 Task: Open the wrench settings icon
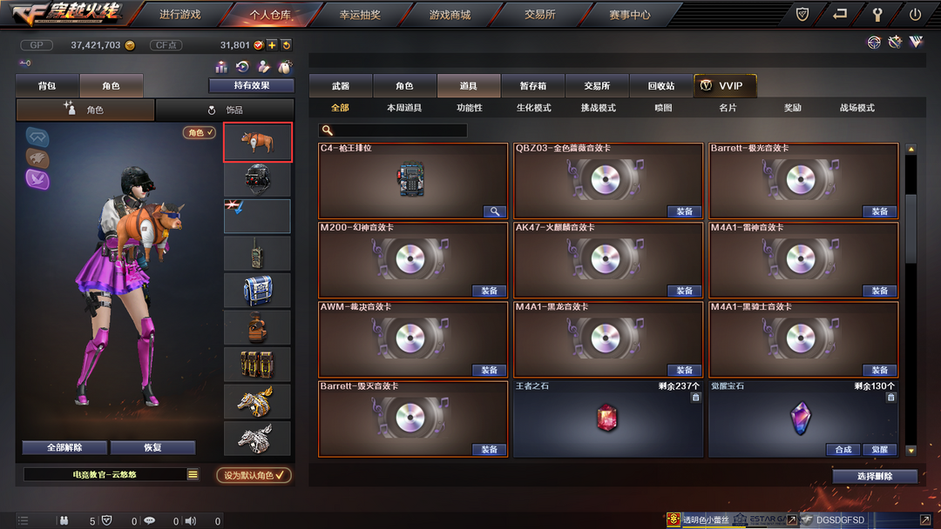[877, 15]
